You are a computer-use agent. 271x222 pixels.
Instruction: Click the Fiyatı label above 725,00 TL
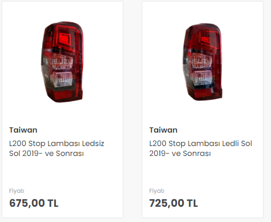click(x=157, y=191)
